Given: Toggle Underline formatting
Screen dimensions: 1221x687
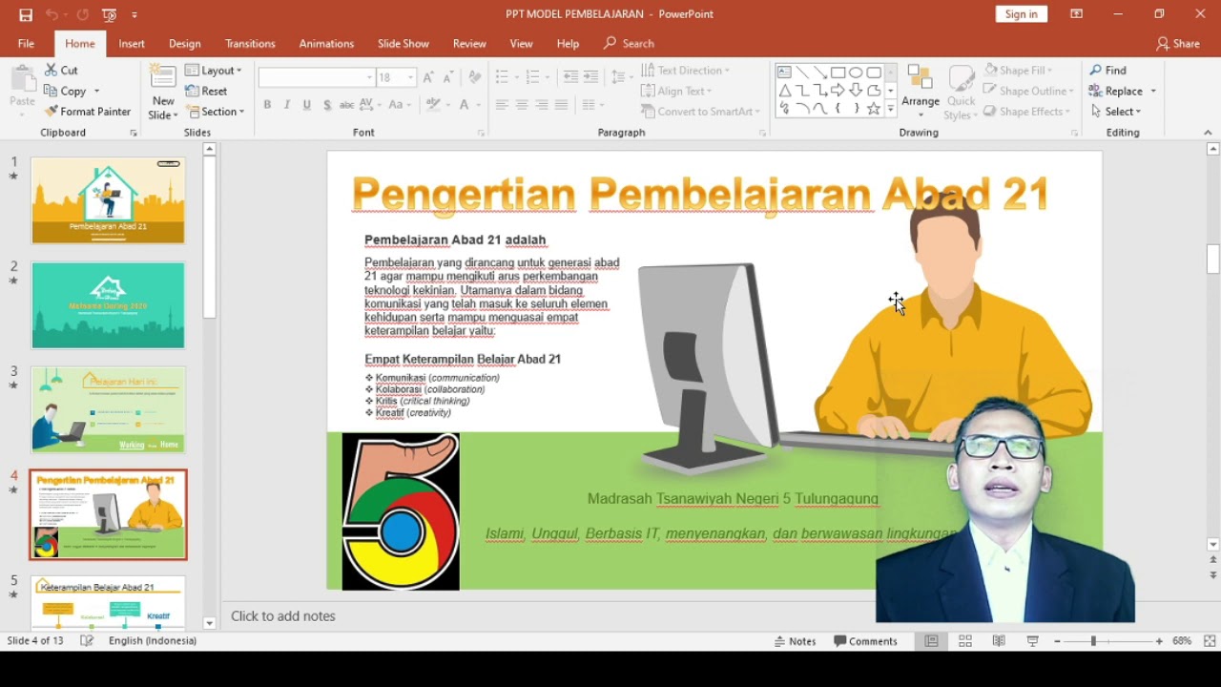Looking at the screenshot, I should point(307,104).
